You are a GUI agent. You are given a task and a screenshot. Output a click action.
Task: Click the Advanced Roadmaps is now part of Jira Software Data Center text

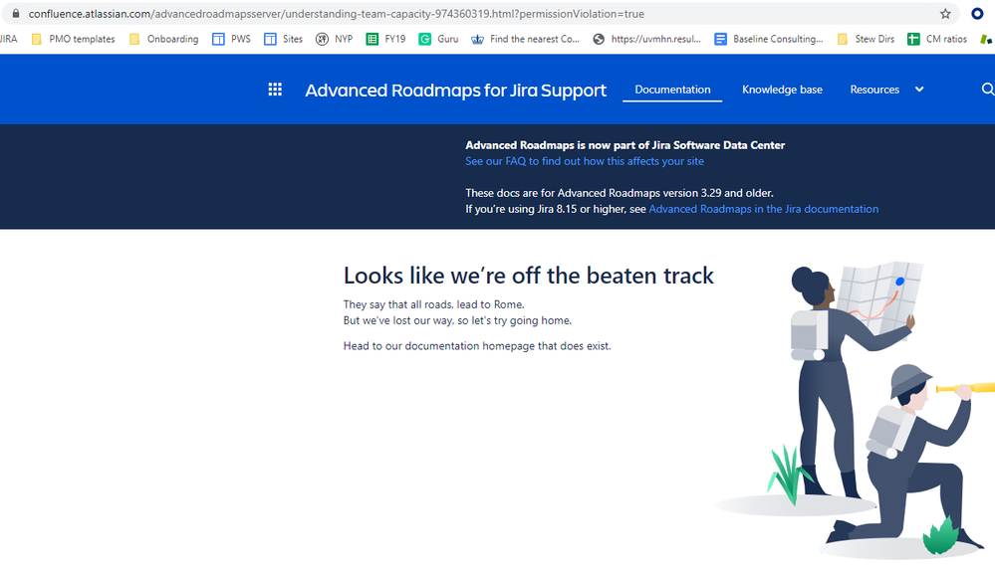click(625, 145)
